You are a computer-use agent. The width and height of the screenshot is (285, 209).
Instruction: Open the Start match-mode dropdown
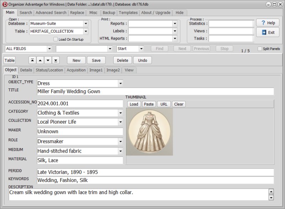point(141,49)
